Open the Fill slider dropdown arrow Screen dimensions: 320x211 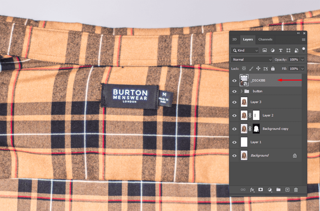pos(302,69)
